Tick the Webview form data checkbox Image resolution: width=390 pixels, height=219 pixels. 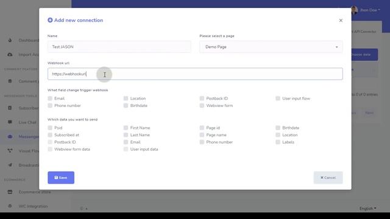click(x=50, y=149)
